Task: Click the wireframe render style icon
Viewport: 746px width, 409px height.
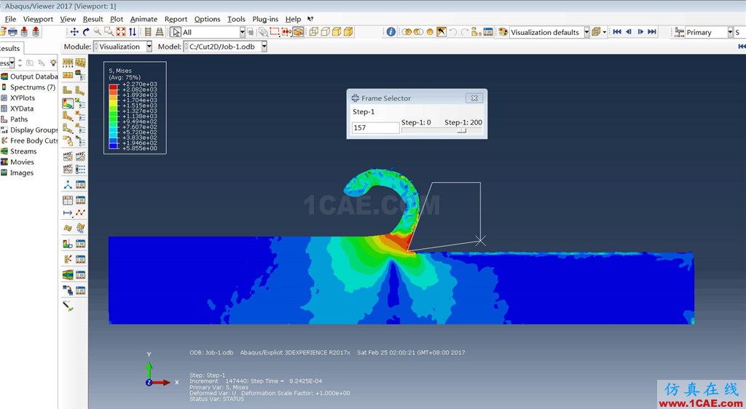Action: tap(314, 32)
